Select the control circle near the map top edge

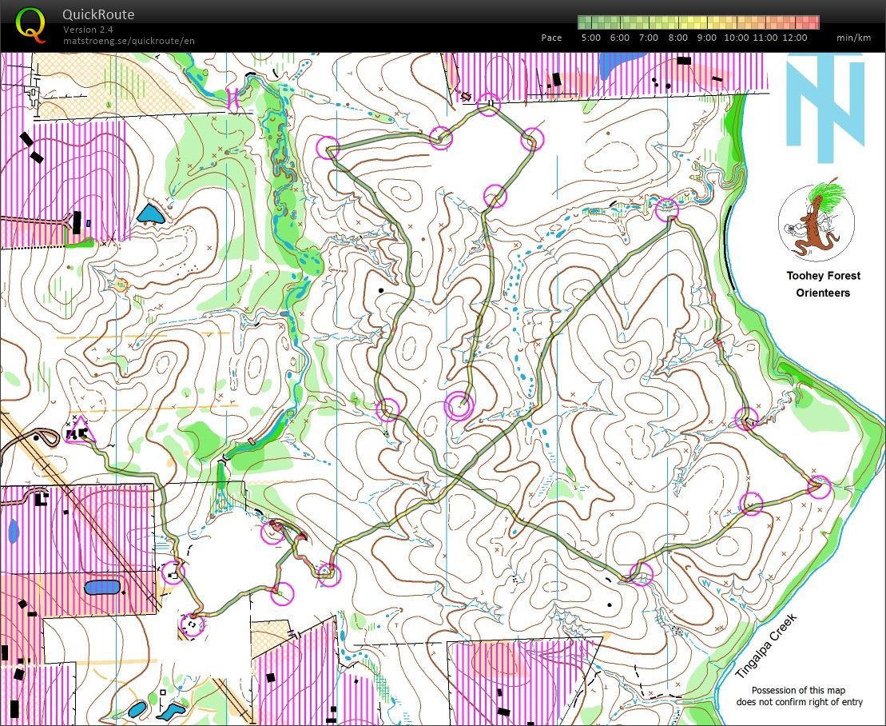tap(488, 104)
